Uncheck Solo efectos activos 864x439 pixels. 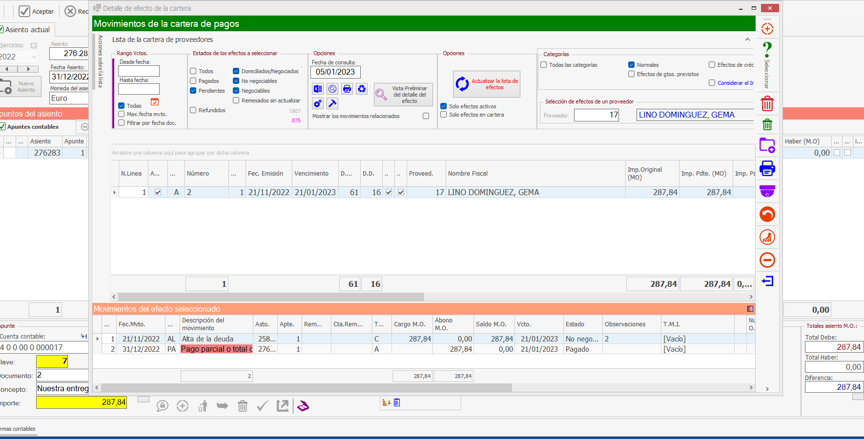[x=444, y=106]
